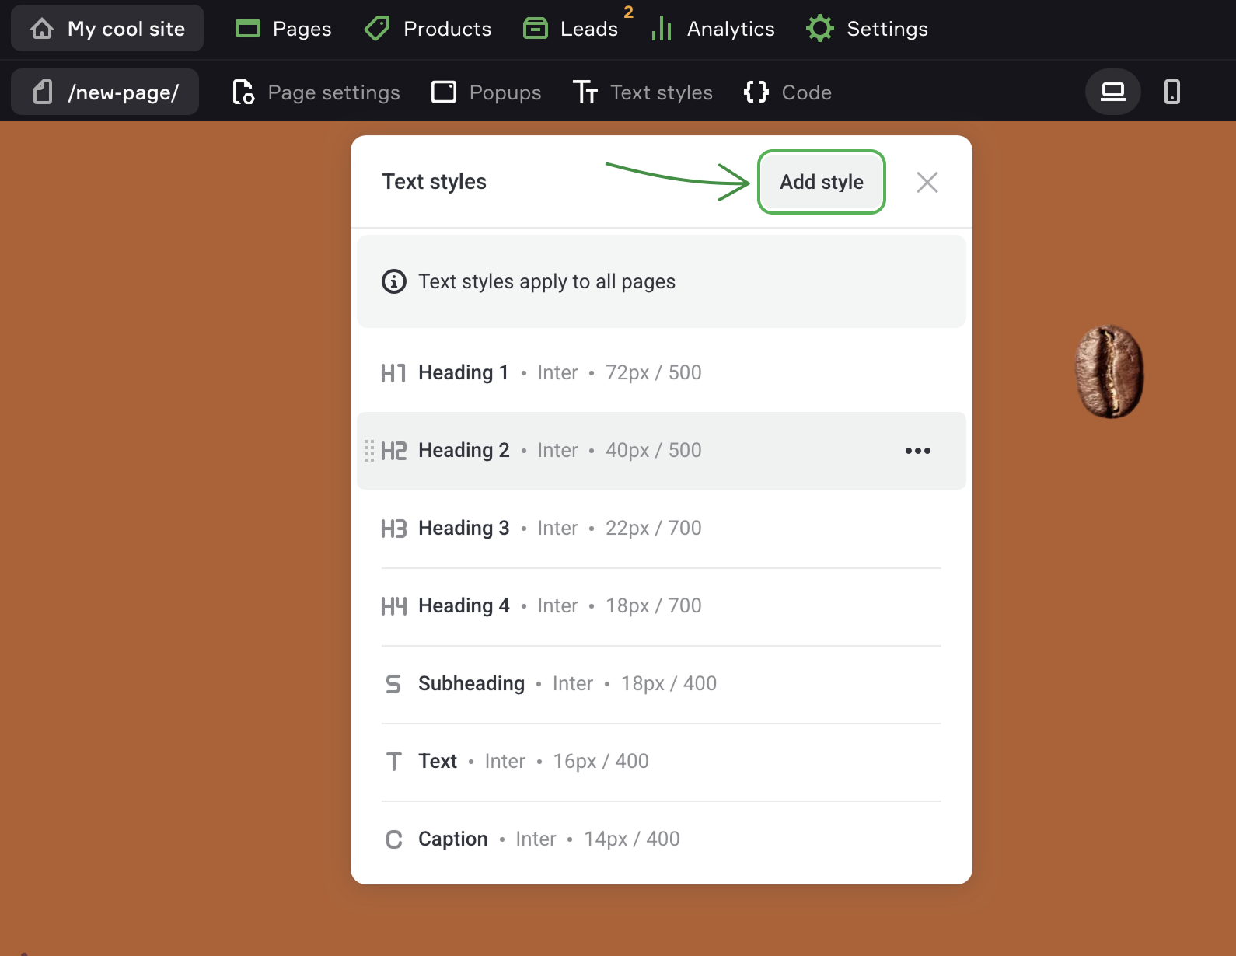This screenshot has width=1236, height=956.
Task: Click the Add style button
Action: point(821,182)
